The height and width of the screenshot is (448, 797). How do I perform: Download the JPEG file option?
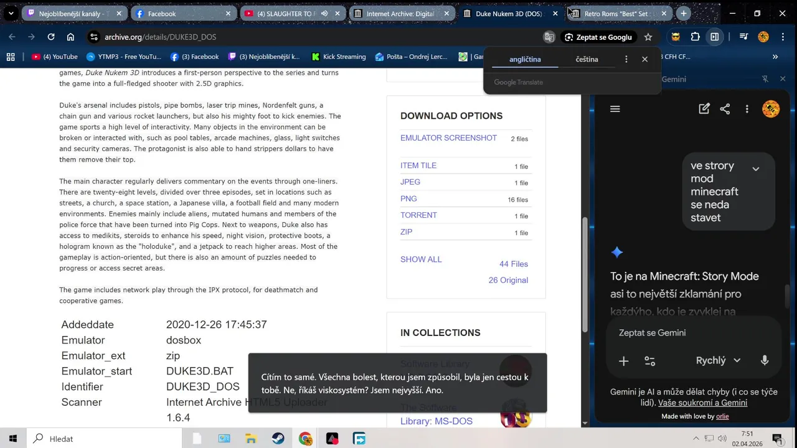410,182
